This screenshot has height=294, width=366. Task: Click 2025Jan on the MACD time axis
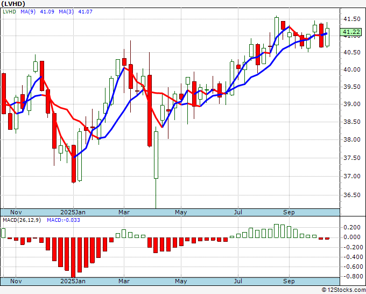[73, 281]
